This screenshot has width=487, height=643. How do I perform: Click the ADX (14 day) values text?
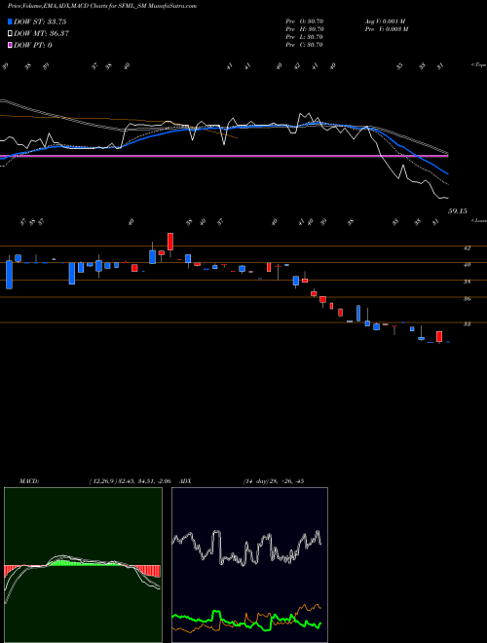pyautogui.click(x=273, y=481)
